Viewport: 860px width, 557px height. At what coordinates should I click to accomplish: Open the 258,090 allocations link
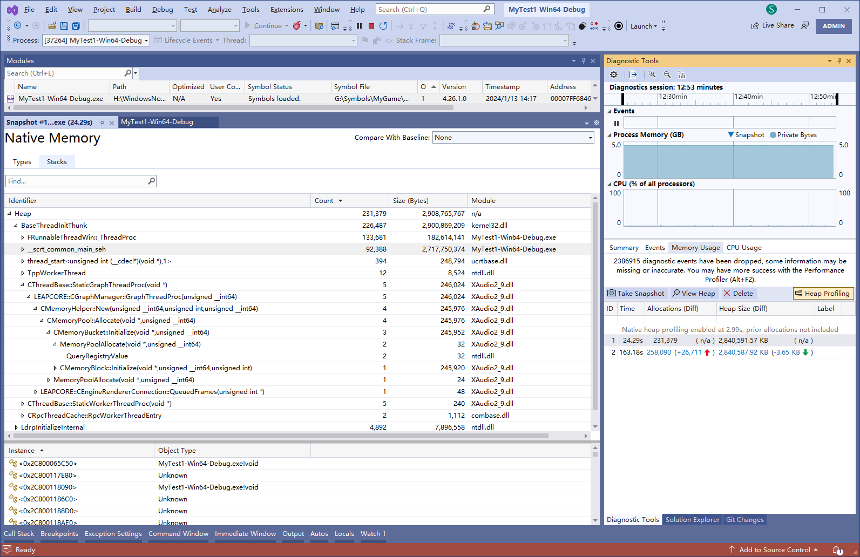pyautogui.click(x=659, y=352)
